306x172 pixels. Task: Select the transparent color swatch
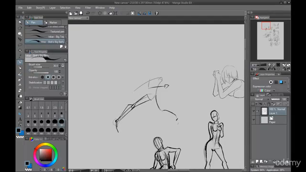[20, 137]
